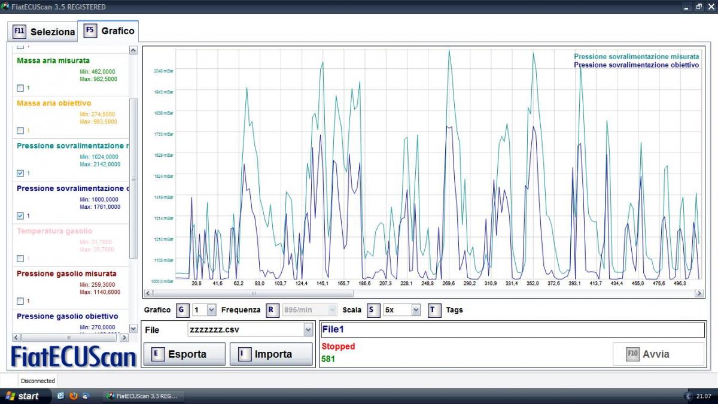Click the green 581 counter value
The height and width of the screenshot is (404, 718).
pos(328,359)
